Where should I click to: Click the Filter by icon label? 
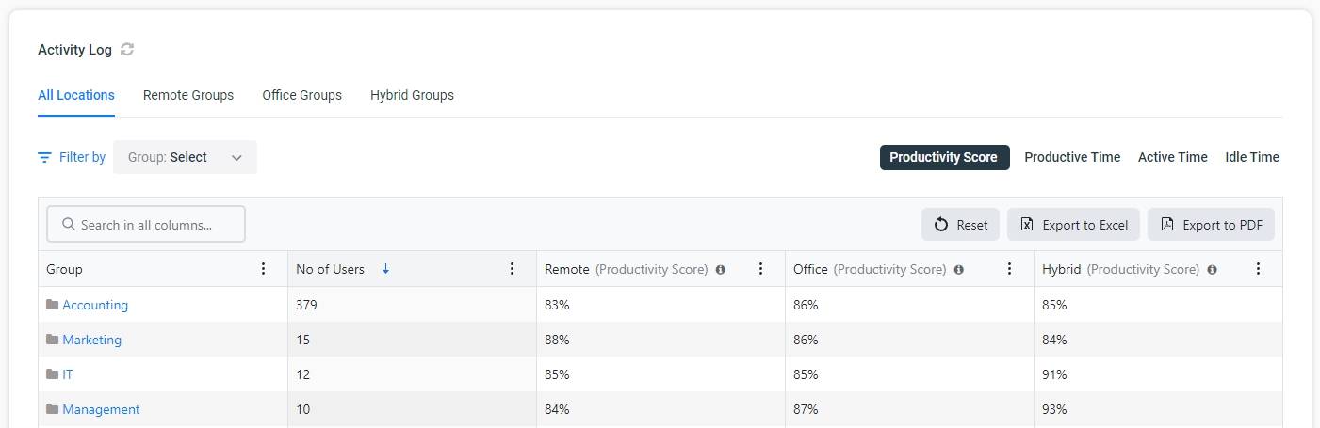[x=72, y=157]
